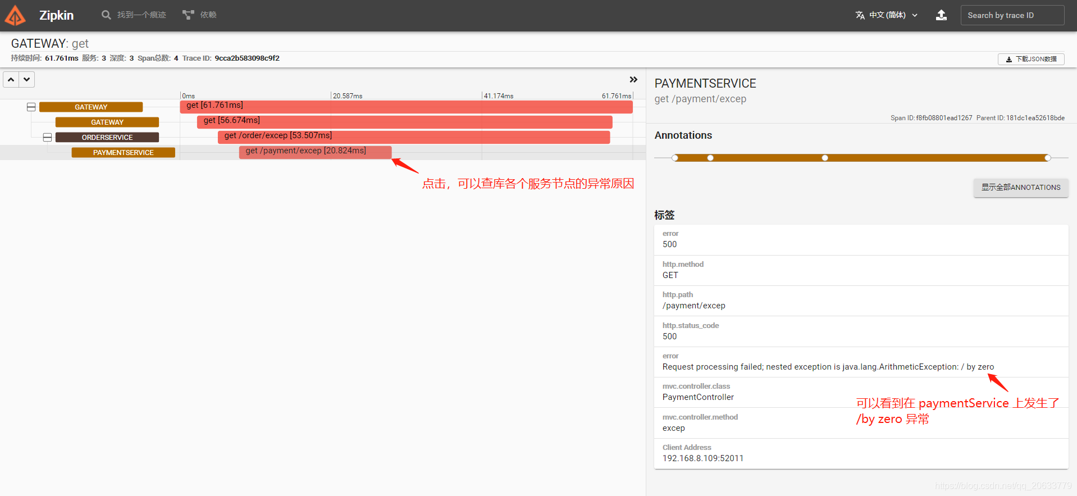Click the 41.174ms timeline tick label
The image size is (1077, 496).
[499, 96]
